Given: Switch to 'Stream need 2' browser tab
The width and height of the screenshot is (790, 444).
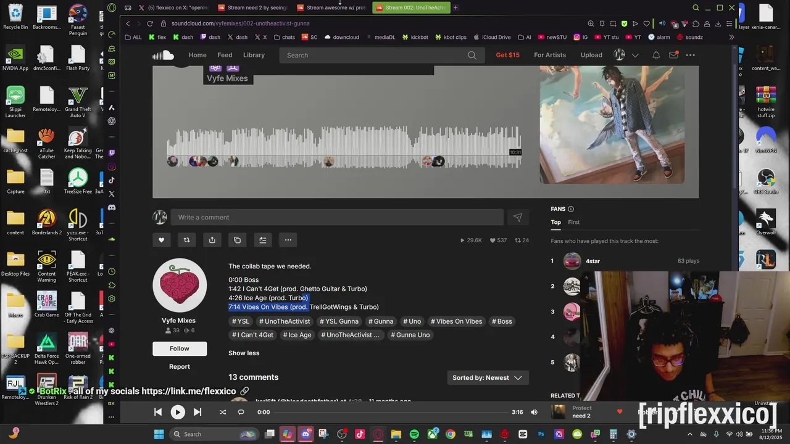Looking at the screenshot, I should coord(253,7).
